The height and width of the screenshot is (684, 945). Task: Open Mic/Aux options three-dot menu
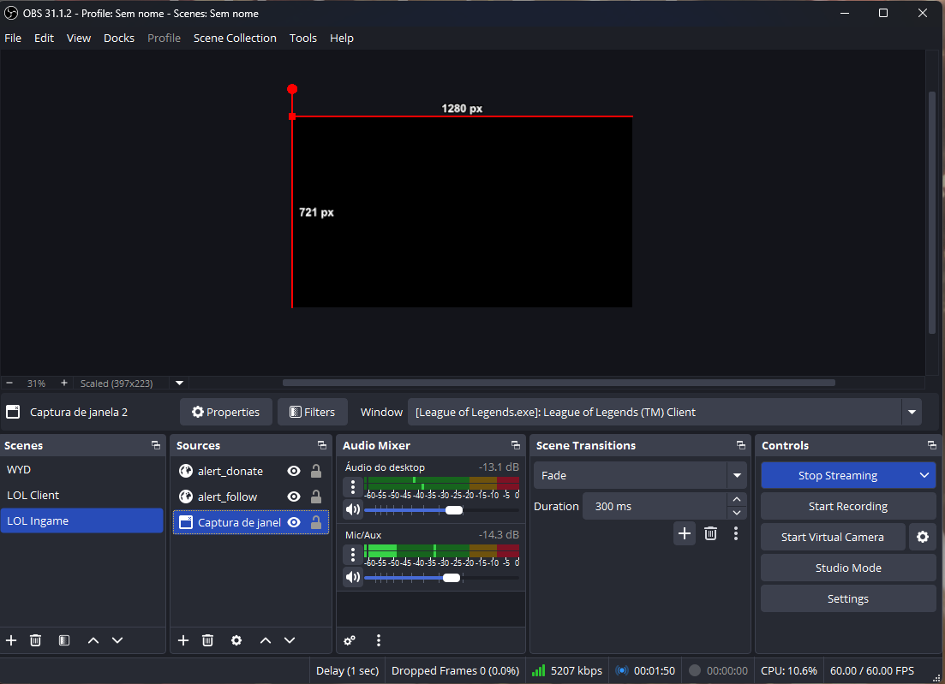(x=353, y=553)
